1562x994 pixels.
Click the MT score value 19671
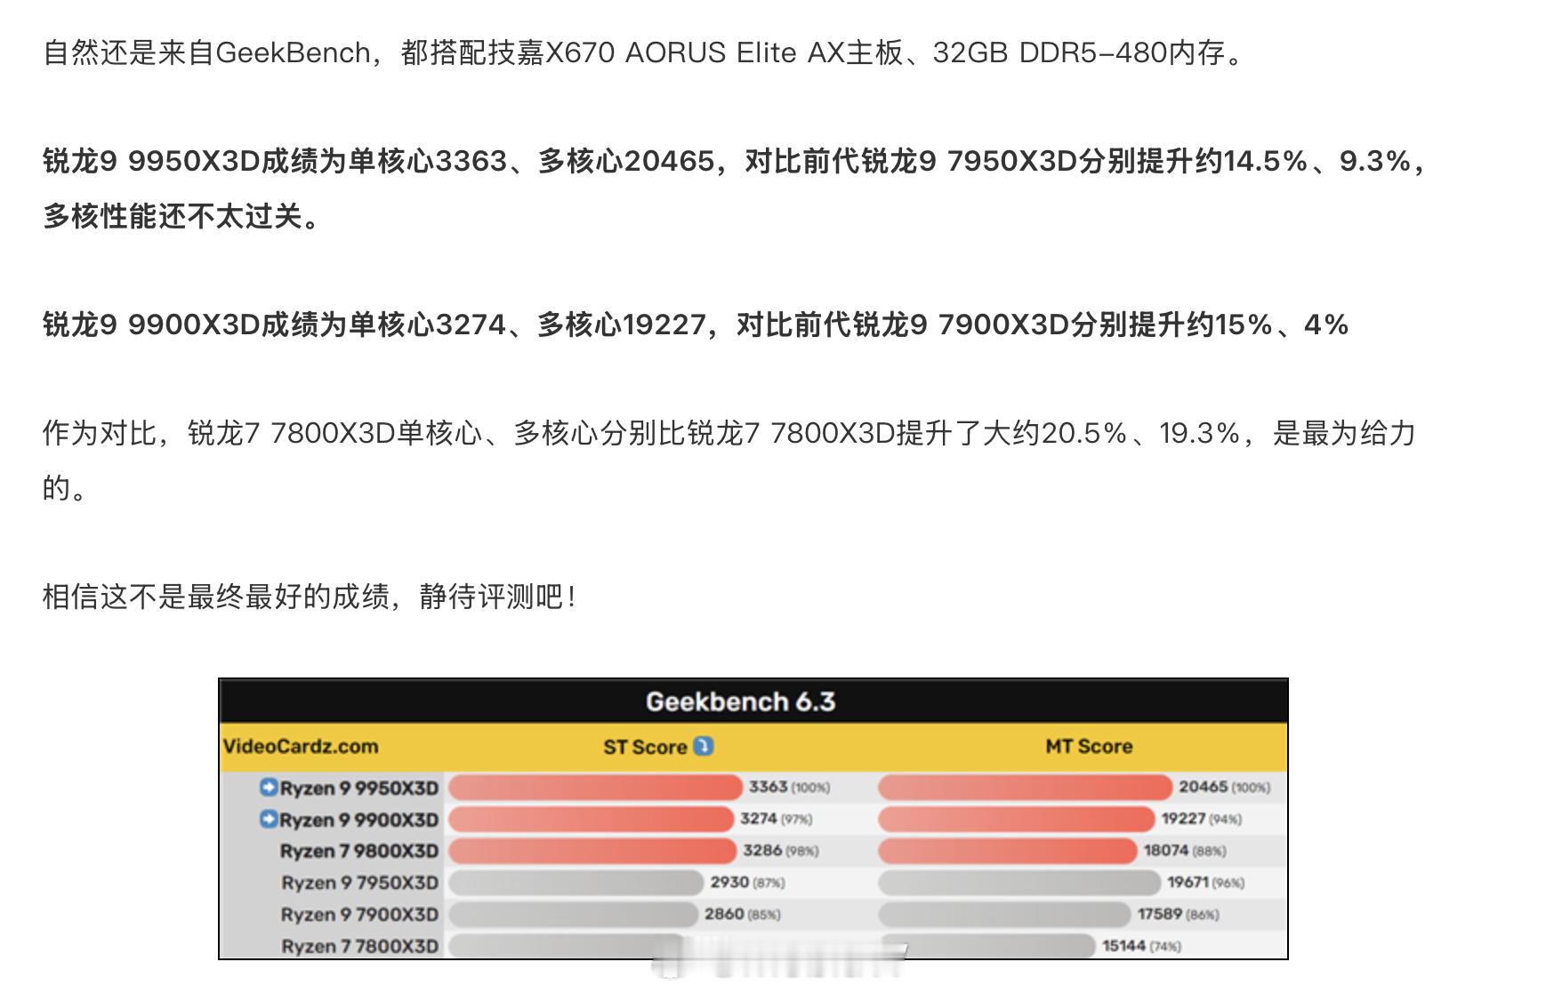(x=1188, y=882)
